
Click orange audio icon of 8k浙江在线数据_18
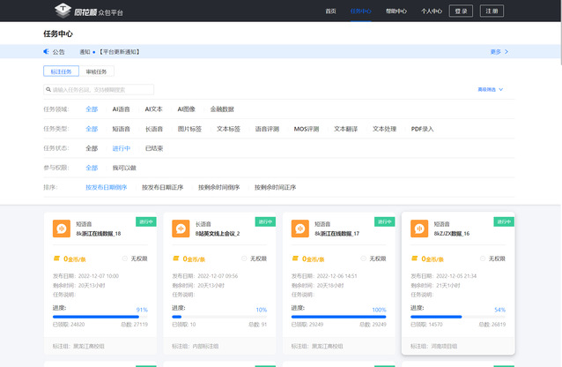point(62,229)
